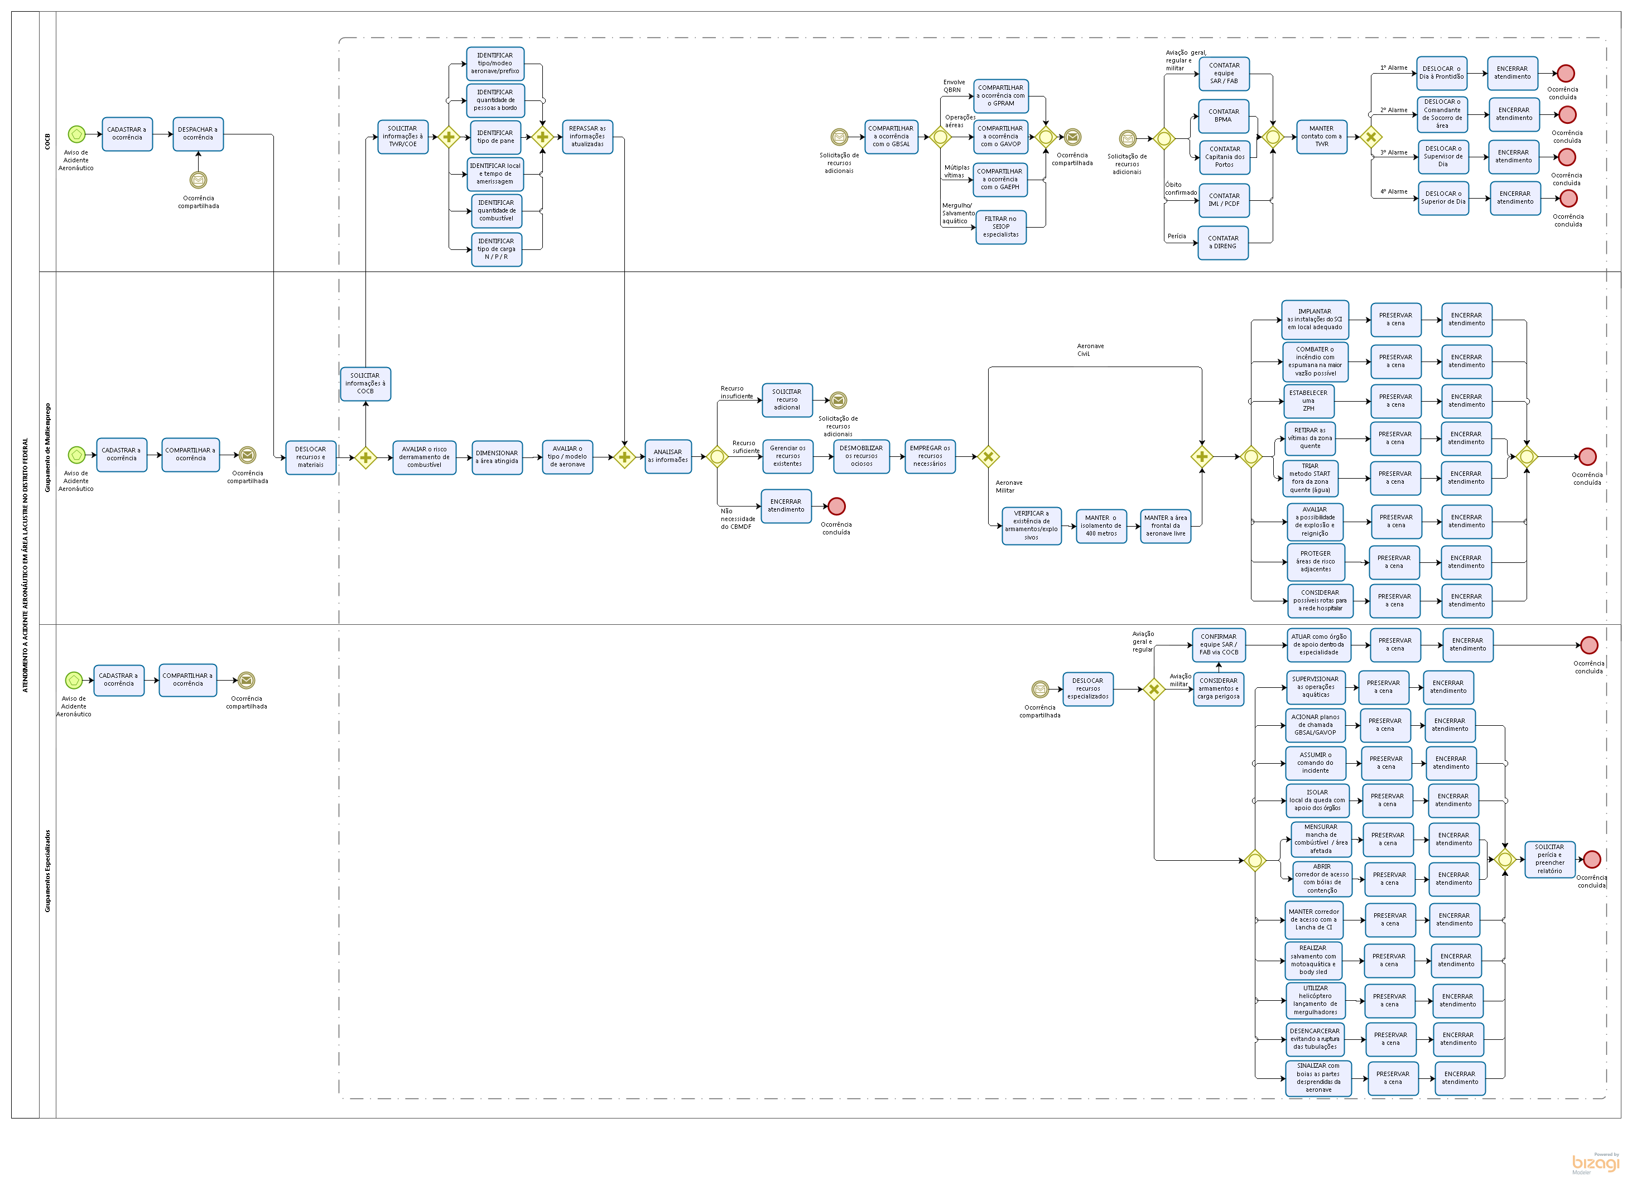Click message event before COMPARTILHAR com o GBSAL
1632x1181 pixels.
click(839, 137)
